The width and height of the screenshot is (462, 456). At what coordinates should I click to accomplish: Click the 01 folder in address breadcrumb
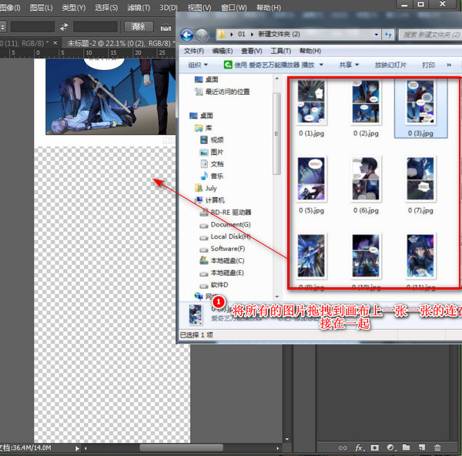pyautogui.click(x=242, y=34)
